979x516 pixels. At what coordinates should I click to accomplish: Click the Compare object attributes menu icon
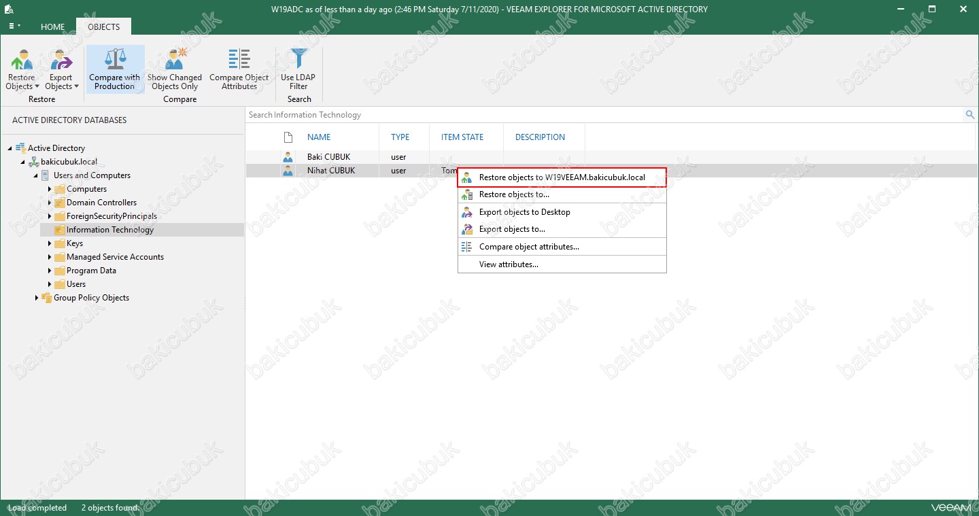click(466, 247)
